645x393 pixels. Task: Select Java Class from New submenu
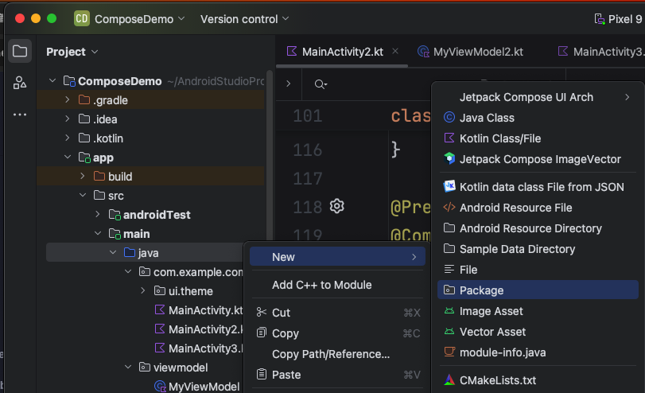(x=487, y=118)
